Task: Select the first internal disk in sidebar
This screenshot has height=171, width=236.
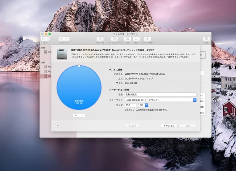Action: tap(47, 52)
